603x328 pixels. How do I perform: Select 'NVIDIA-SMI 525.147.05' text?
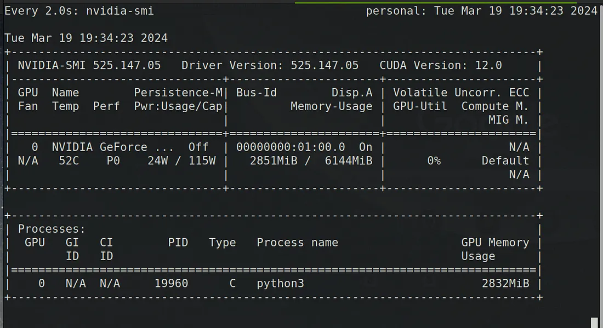[89, 65]
